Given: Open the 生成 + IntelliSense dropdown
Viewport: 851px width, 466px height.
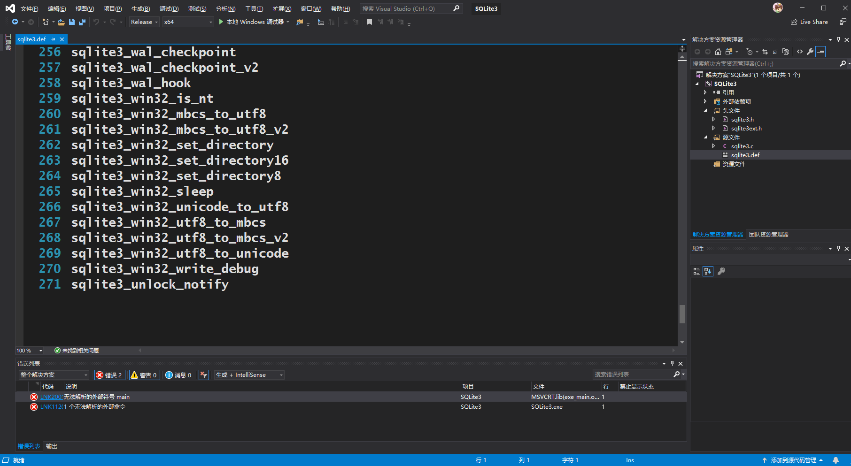Looking at the screenshot, I should [x=249, y=375].
